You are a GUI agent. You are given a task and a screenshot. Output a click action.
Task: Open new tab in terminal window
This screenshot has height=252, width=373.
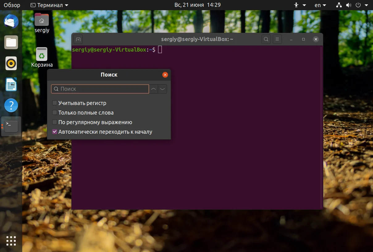tap(78, 39)
